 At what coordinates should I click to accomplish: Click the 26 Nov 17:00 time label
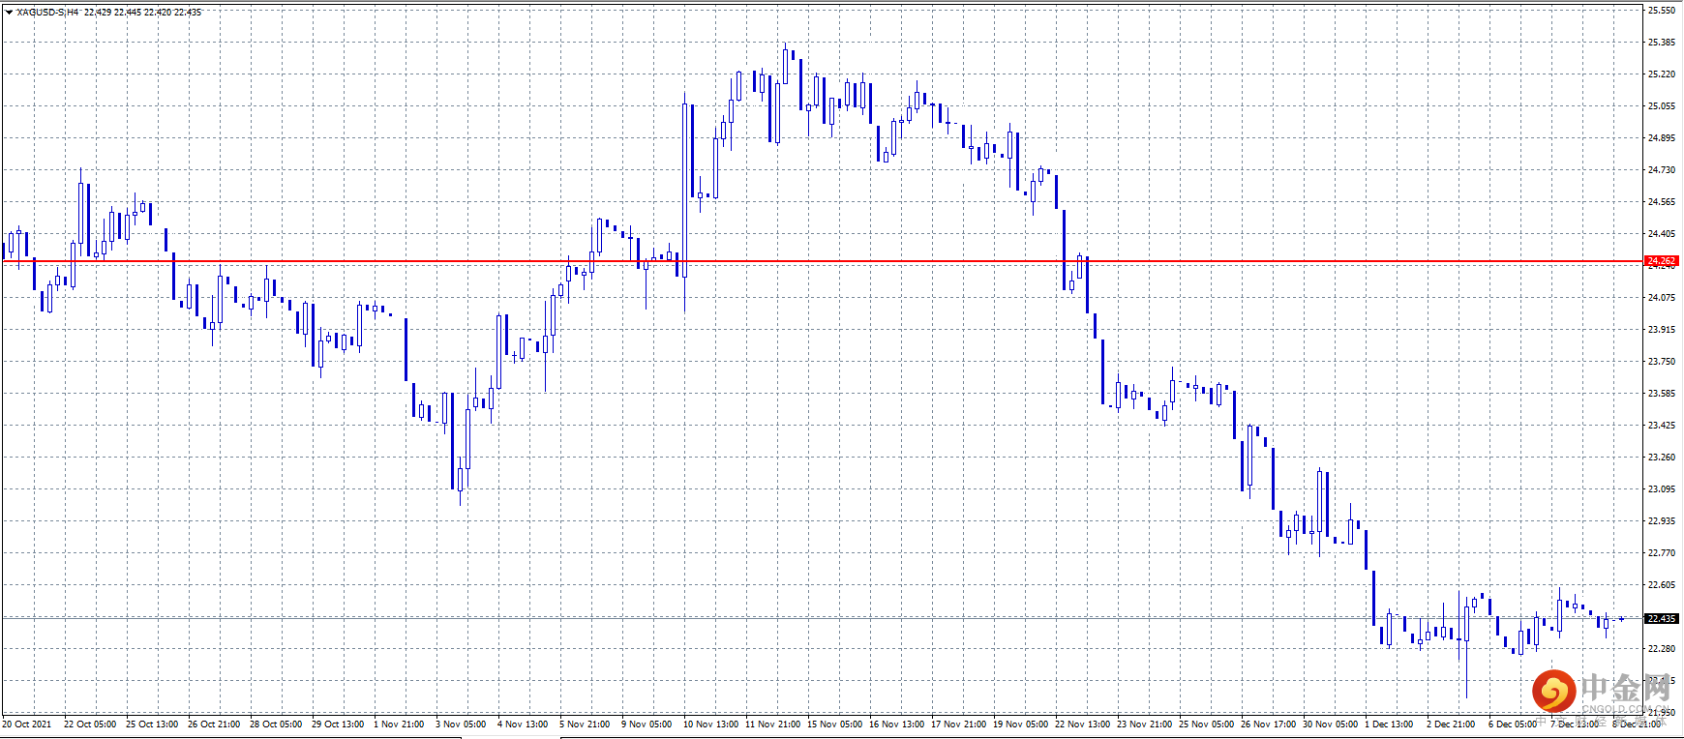(1269, 724)
